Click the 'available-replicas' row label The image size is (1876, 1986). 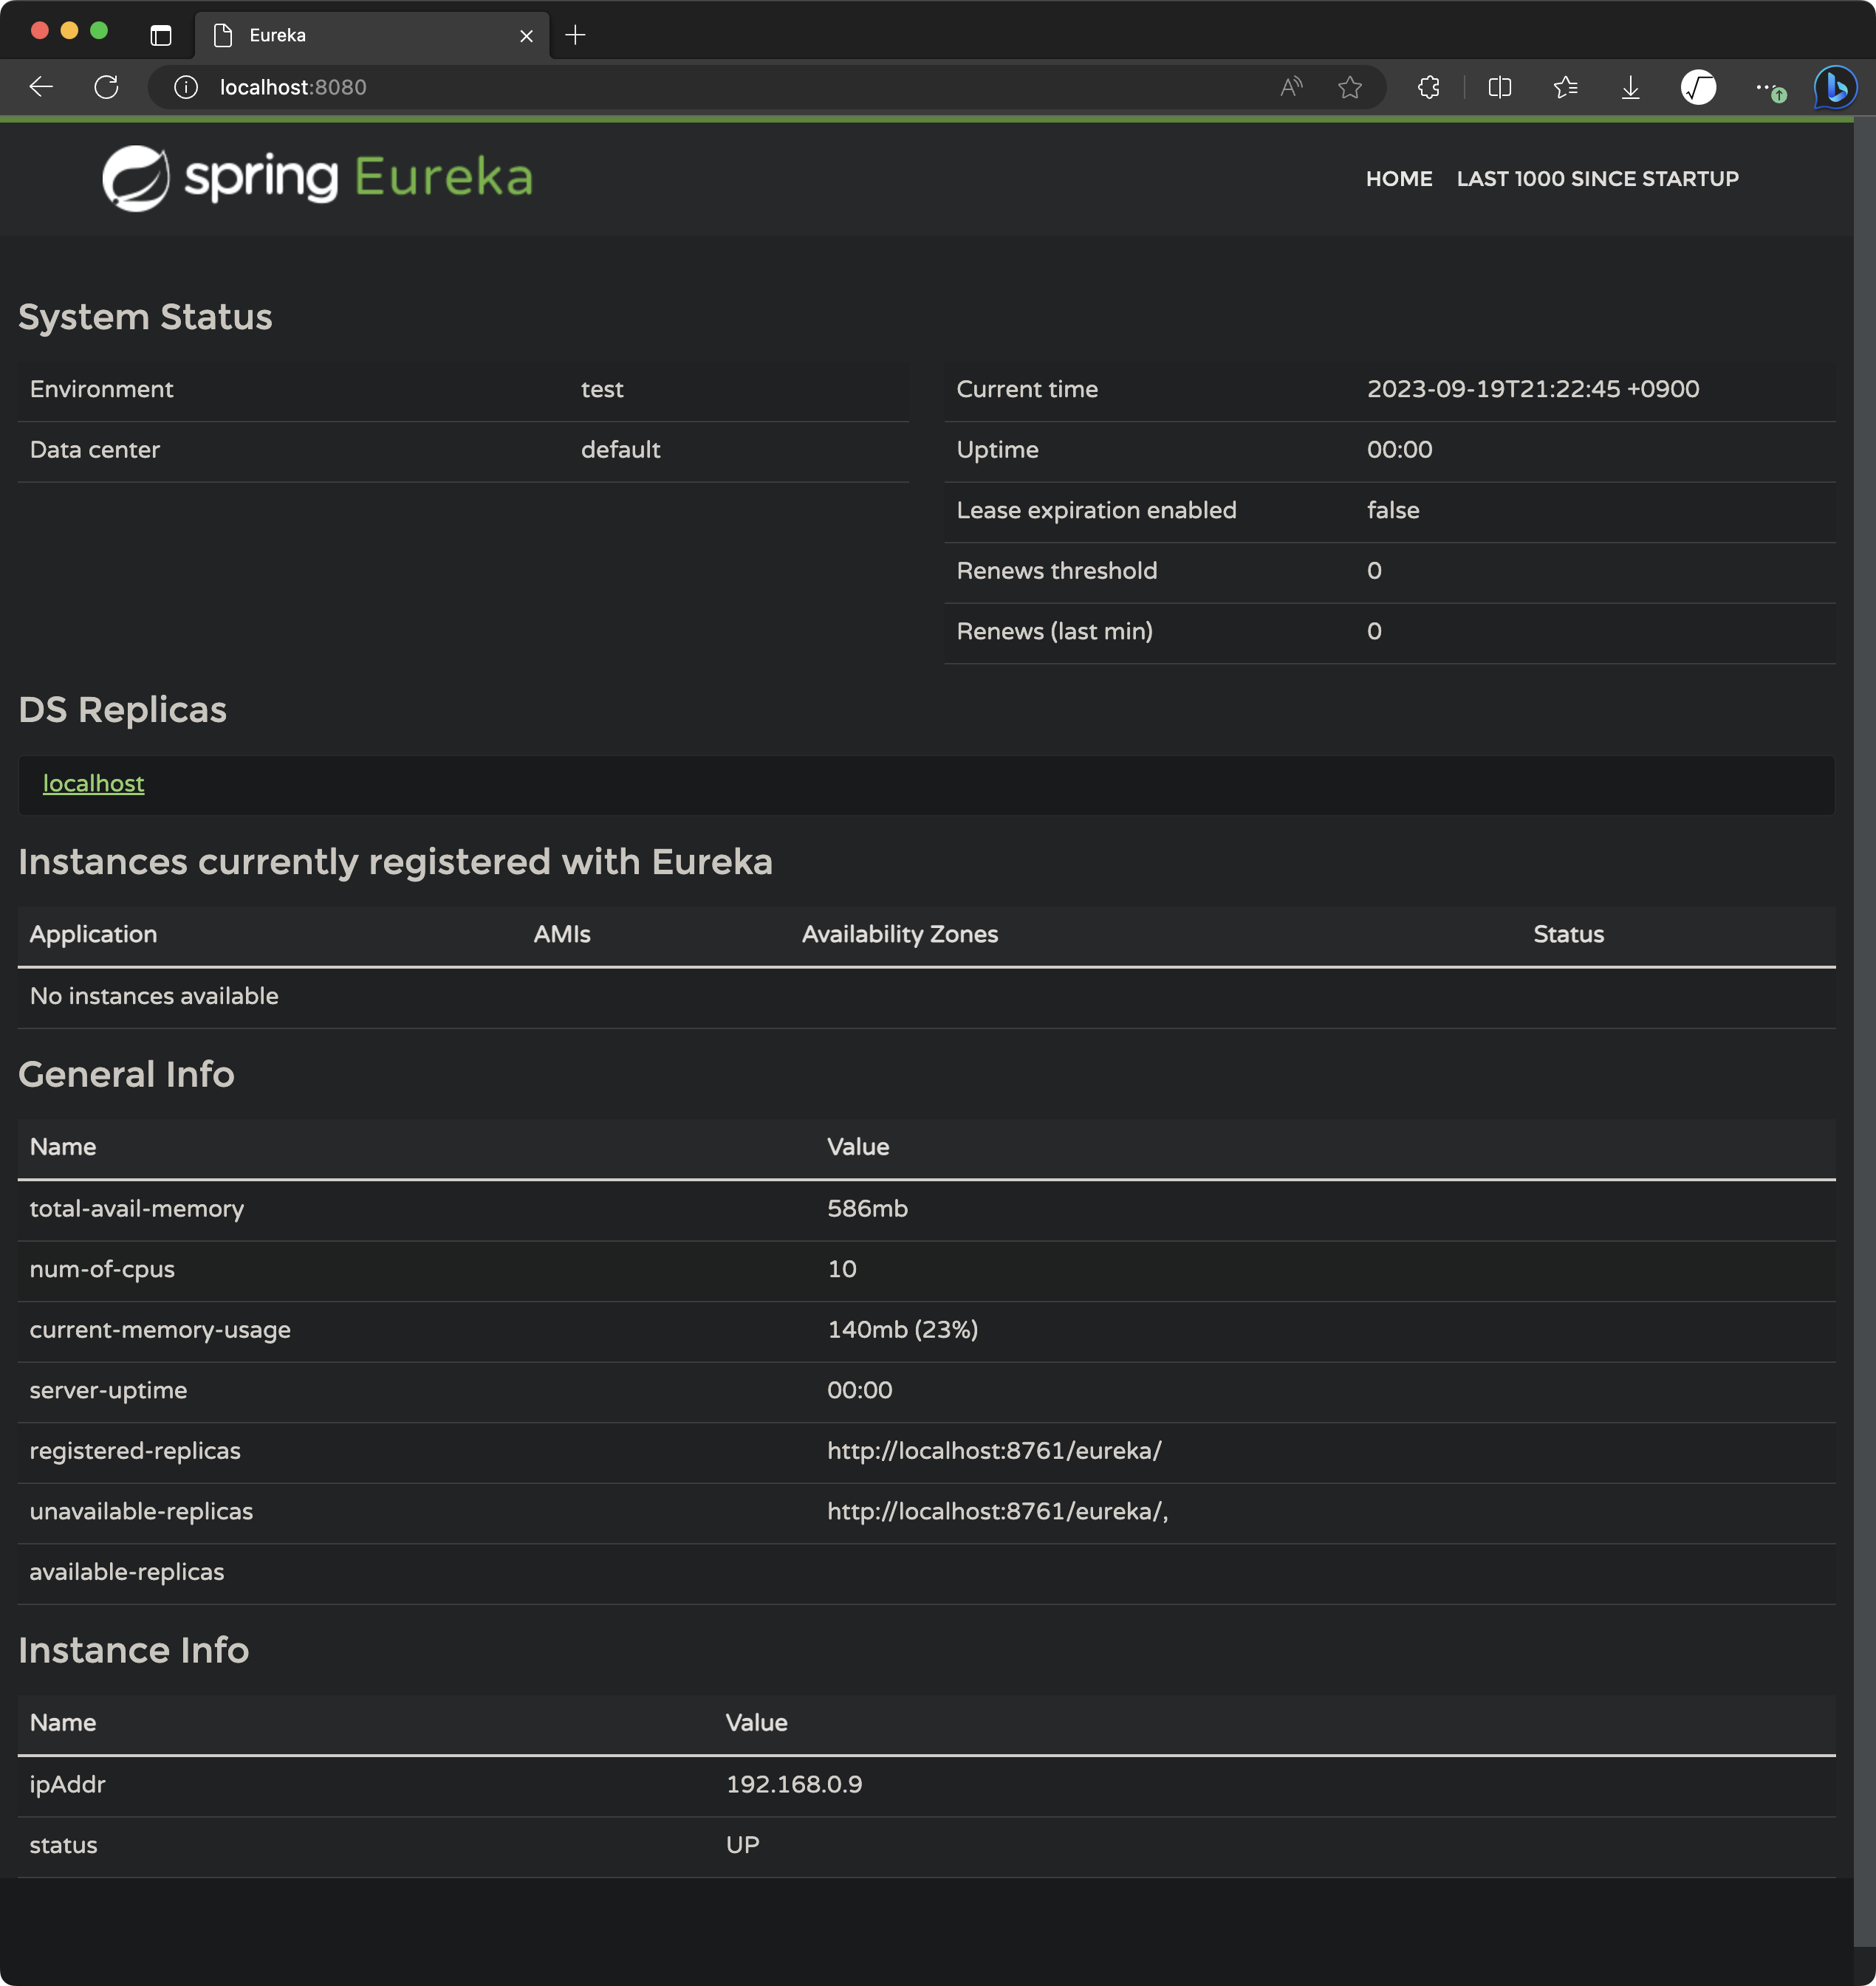click(126, 1571)
